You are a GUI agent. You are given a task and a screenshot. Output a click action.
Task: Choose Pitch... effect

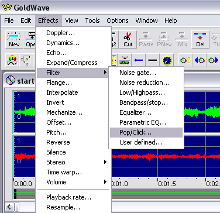[x=73, y=132]
